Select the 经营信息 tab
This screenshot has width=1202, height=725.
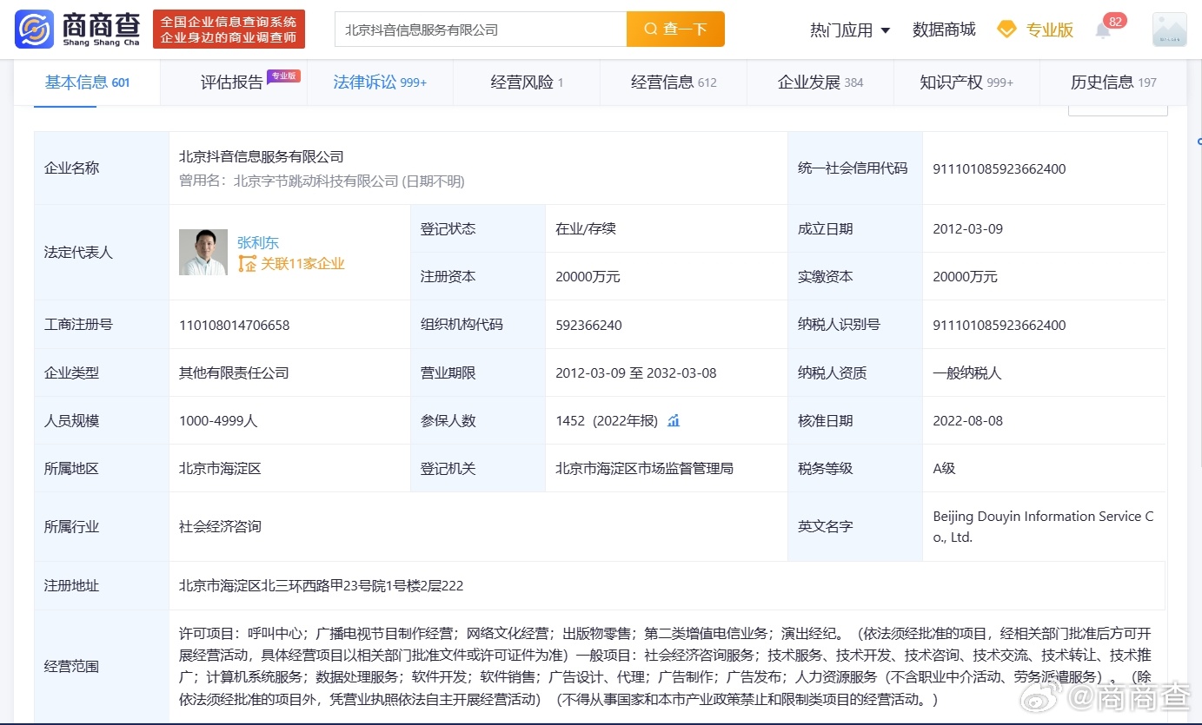pyautogui.click(x=674, y=82)
